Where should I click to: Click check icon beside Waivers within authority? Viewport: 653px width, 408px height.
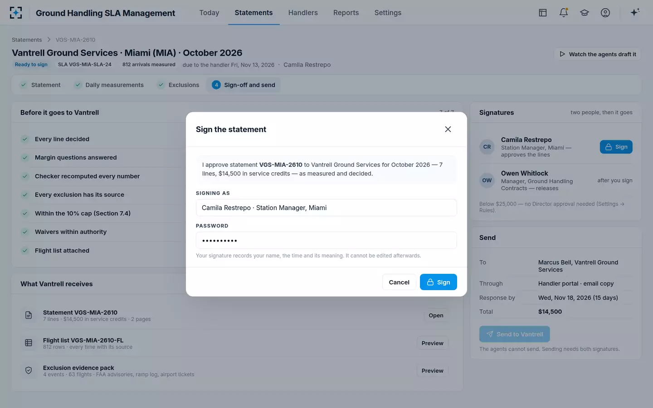25,232
